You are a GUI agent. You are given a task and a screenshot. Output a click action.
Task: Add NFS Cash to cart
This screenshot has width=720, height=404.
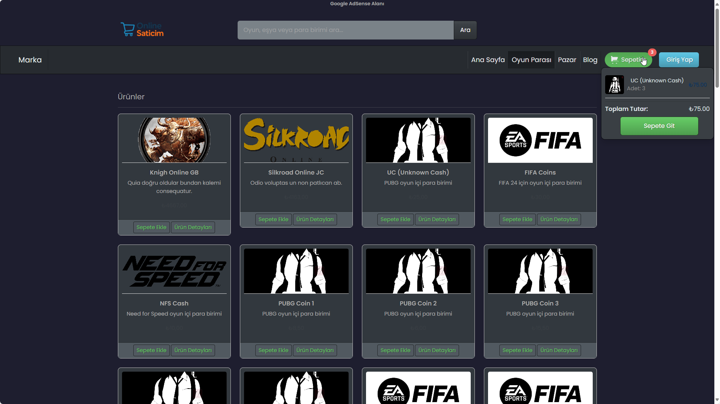[x=151, y=350]
